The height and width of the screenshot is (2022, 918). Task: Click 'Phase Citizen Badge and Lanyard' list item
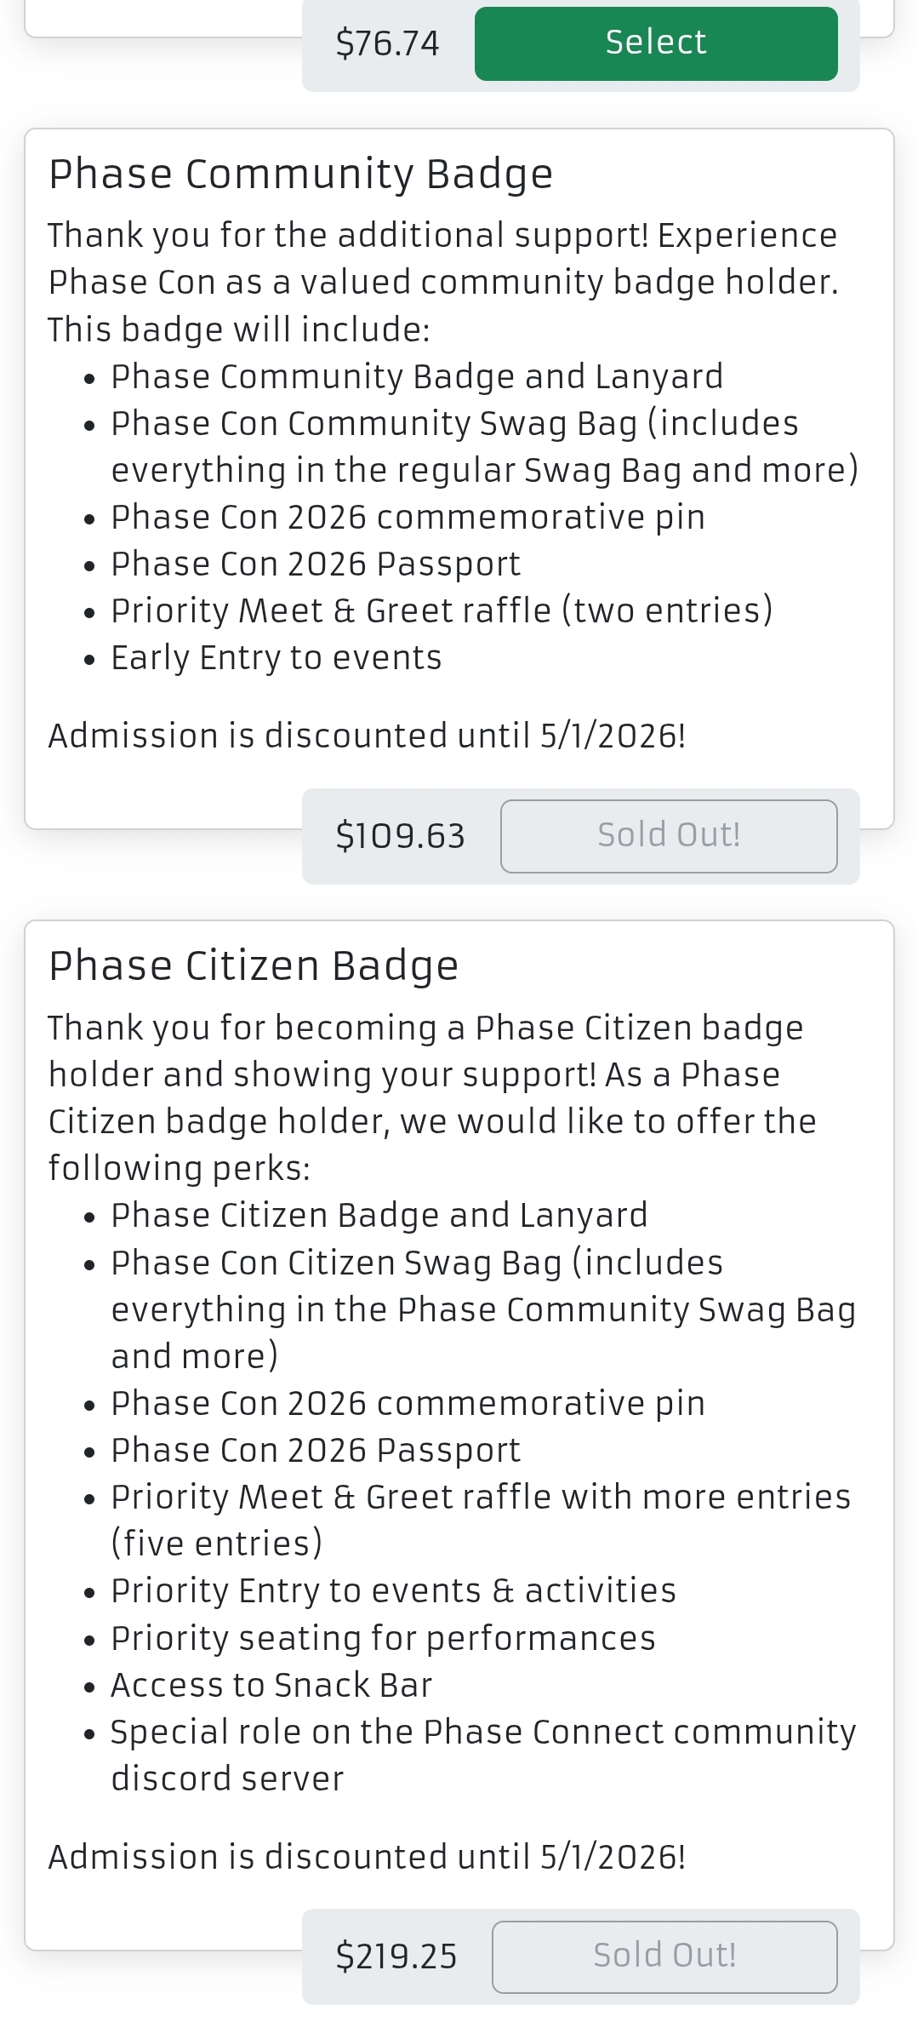(x=379, y=1216)
